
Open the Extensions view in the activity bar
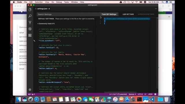tap(30, 35)
